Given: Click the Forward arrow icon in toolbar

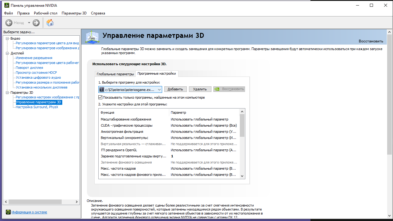Looking at the screenshot, I should click(36, 23).
